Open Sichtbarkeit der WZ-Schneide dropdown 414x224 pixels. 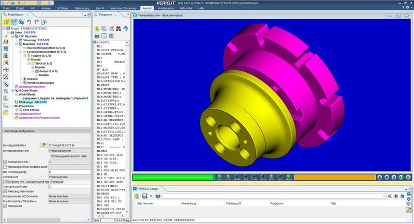pyautogui.click(x=69, y=196)
